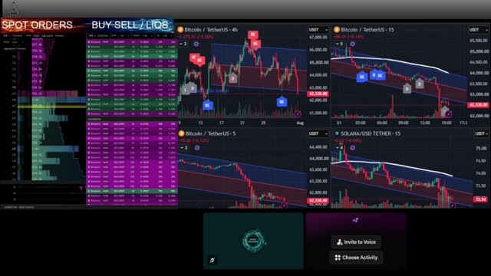The height and width of the screenshot is (276, 491).
Task: Collapse indicators chevron labeled 3 on the Bitcoin 4h chart
Action: coord(183,44)
